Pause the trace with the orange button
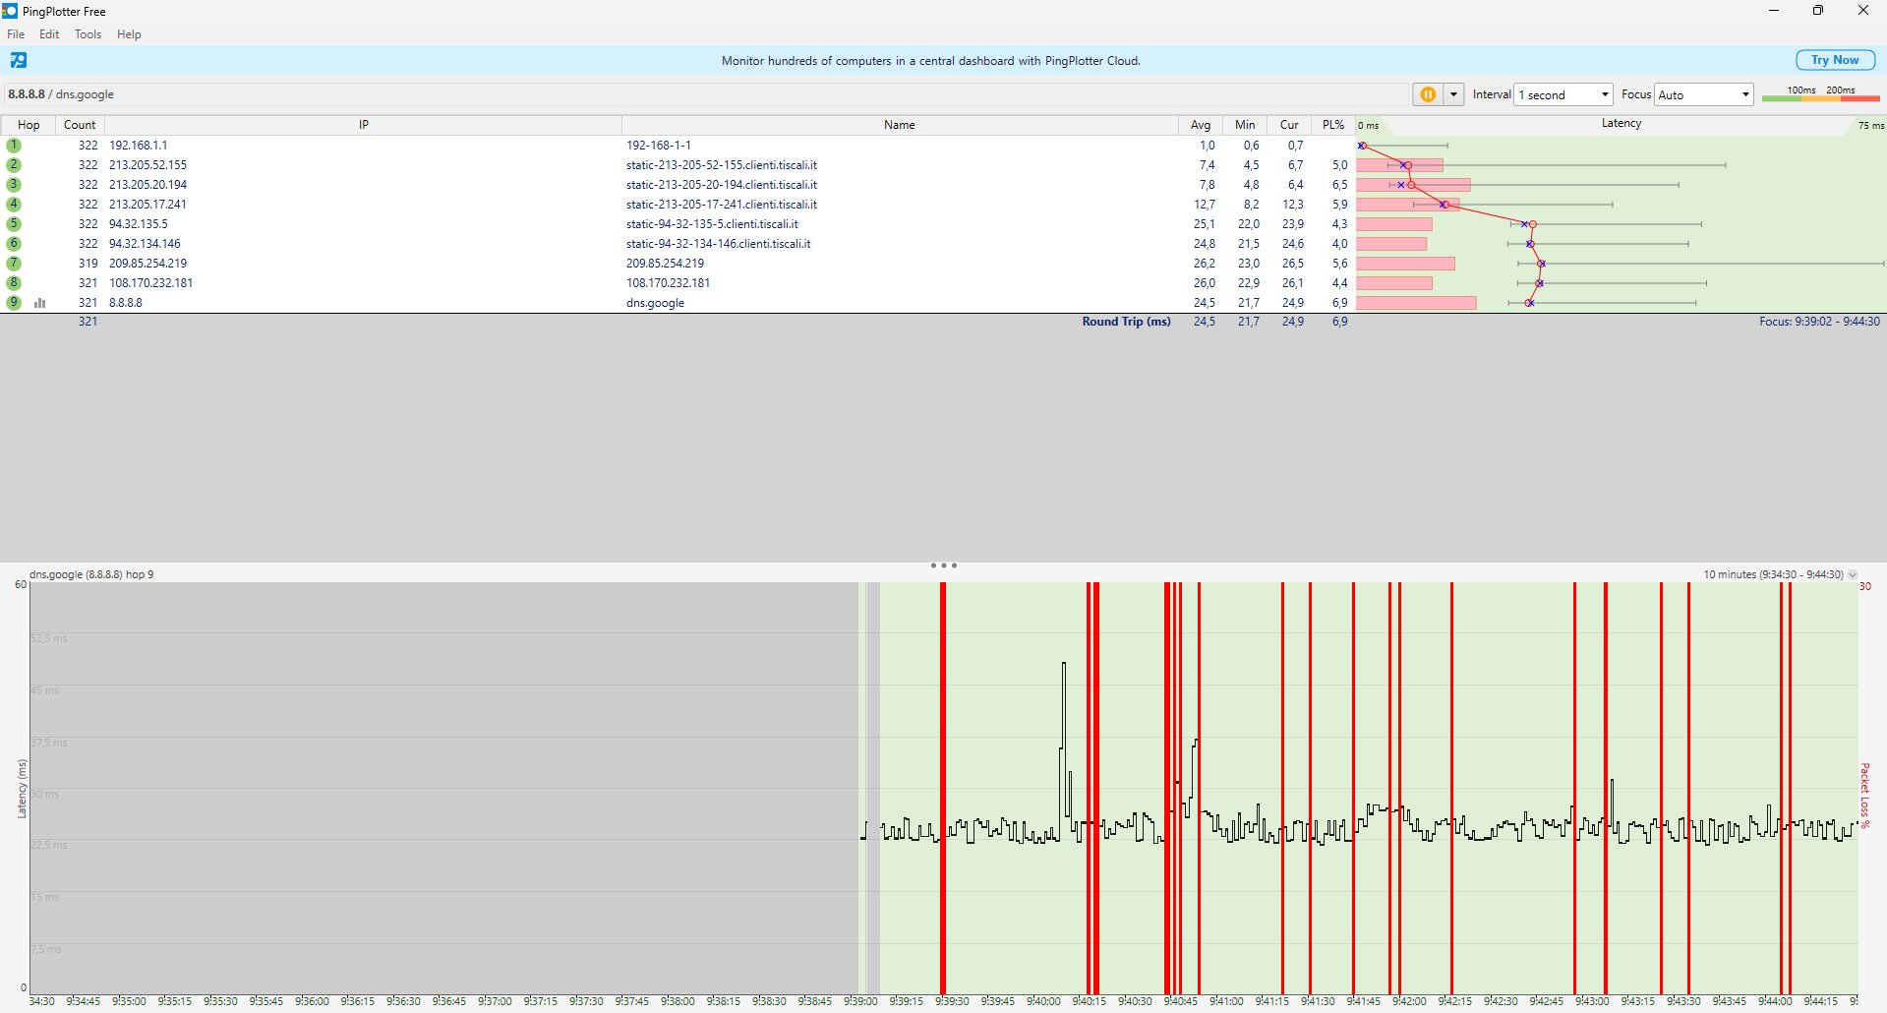This screenshot has width=1887, height=1013. click(x=1428, y=94)
